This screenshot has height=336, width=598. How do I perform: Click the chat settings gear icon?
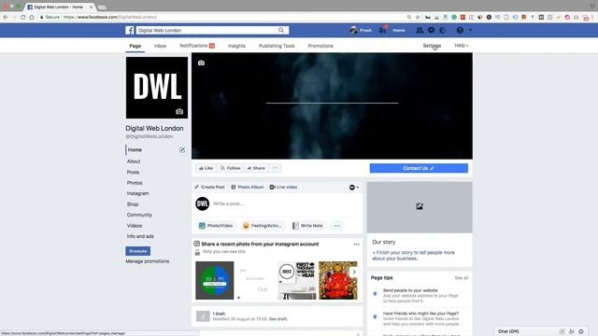pos(581,332)
